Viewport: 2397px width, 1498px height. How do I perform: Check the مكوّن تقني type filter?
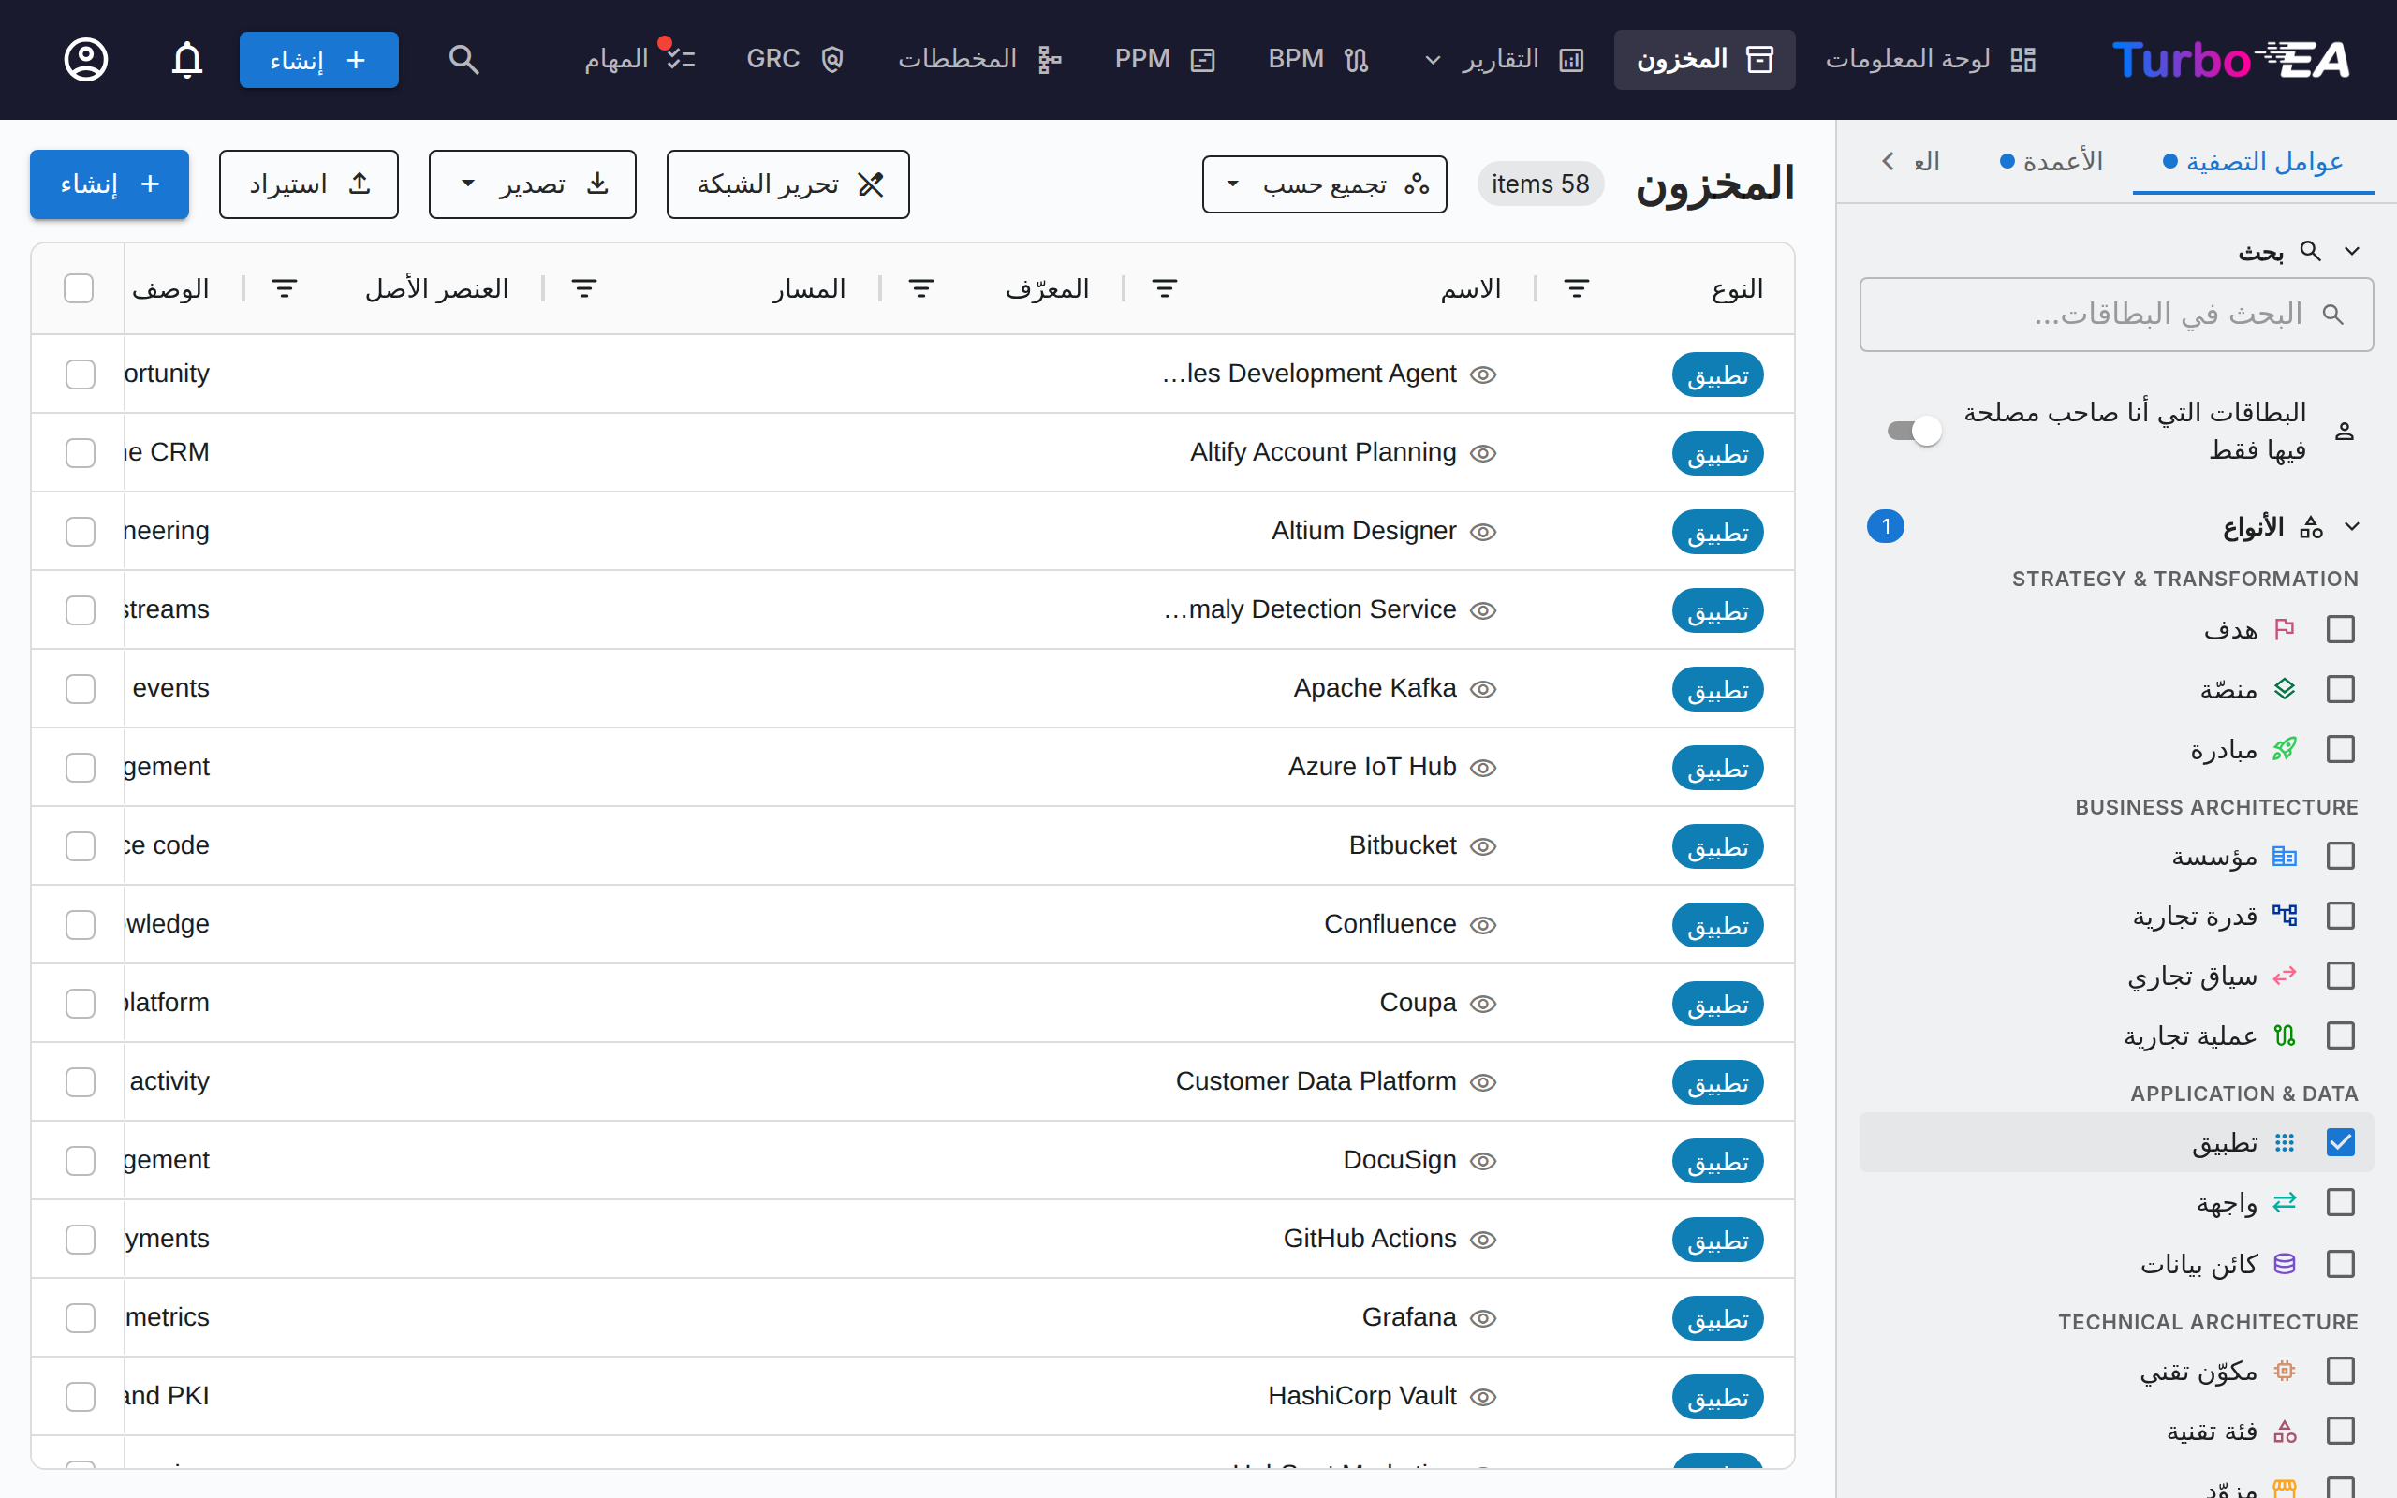(x=2341, y=1372)
